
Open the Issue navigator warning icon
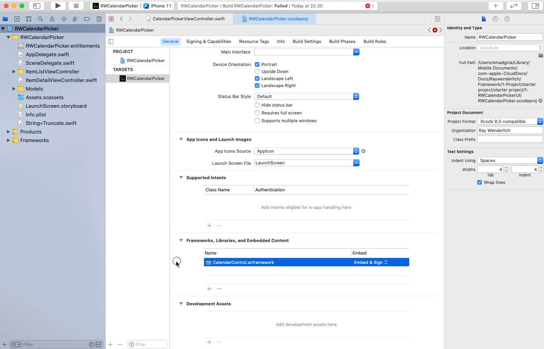click(x=52, y=19)
